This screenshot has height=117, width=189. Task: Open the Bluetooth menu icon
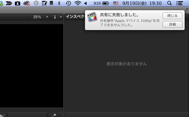pos(59,3)
